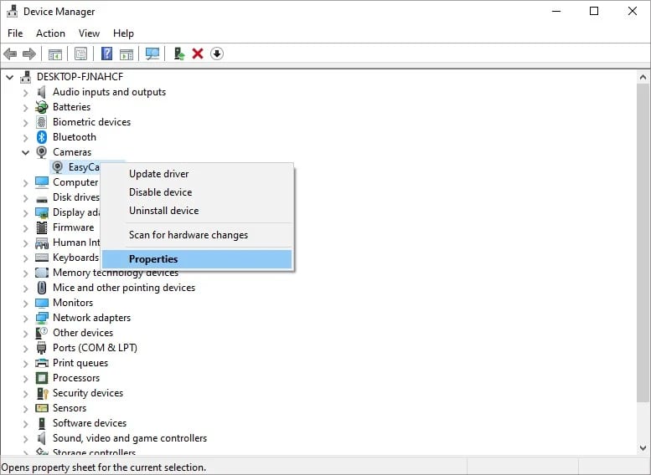Image resolution: width=651 pixels, height=475 pixels.
Task: Click the Mice and other pointing devices icon
Action: point(42,288)
